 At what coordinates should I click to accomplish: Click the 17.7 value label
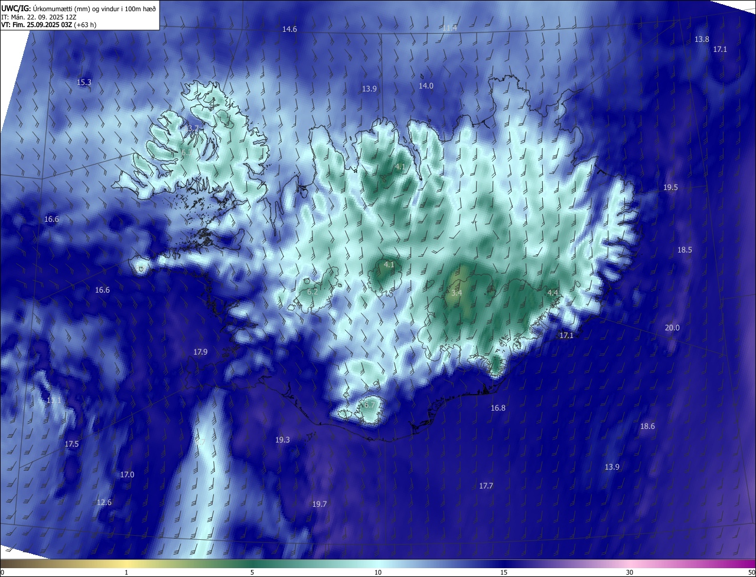click(x=485, y=486)
